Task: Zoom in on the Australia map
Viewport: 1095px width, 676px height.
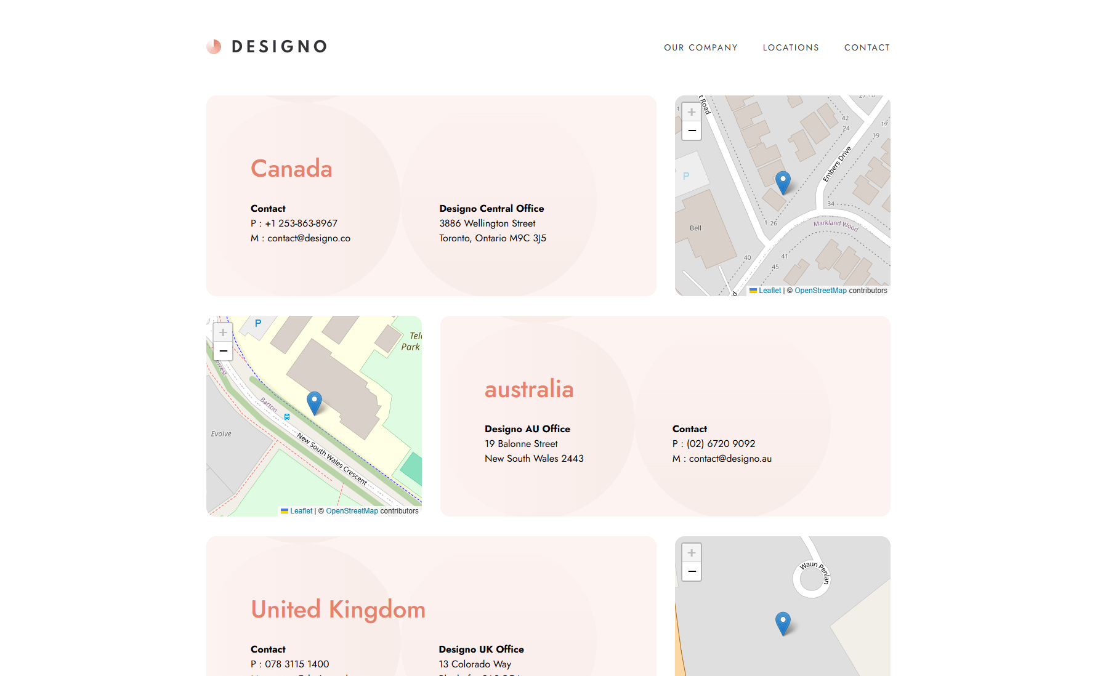Action: click(x=223, y=332)
